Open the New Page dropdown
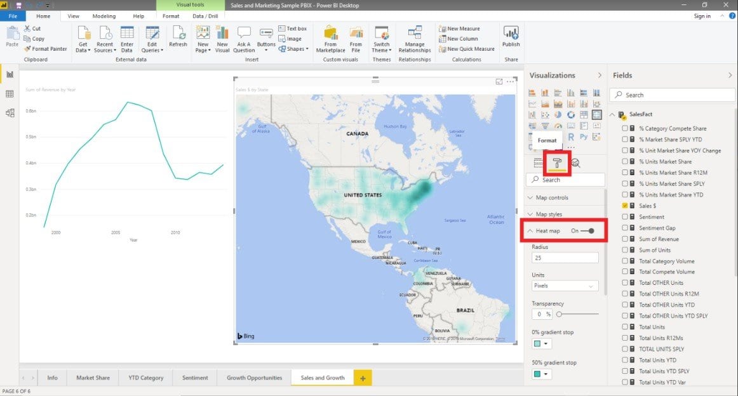This screenshot has height=396, width=738. coord(203,48)
